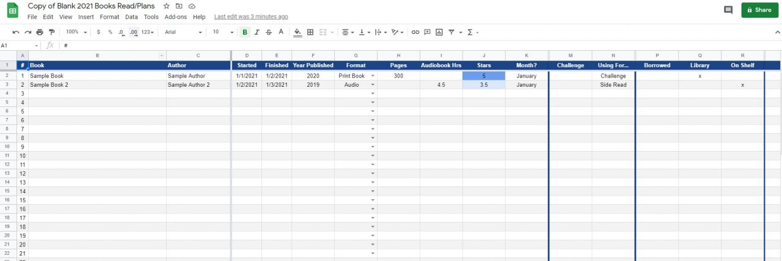Open the last edit history link
This screenshot has width=782, height=261.
[x=251, y=17]
